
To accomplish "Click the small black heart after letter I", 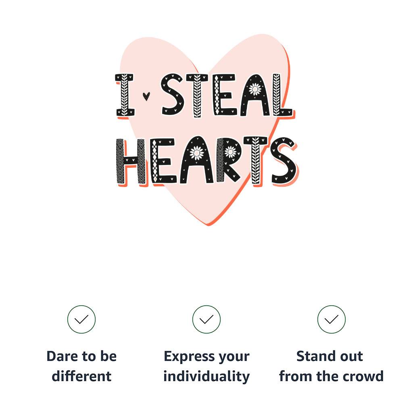I will coord(147,96).
